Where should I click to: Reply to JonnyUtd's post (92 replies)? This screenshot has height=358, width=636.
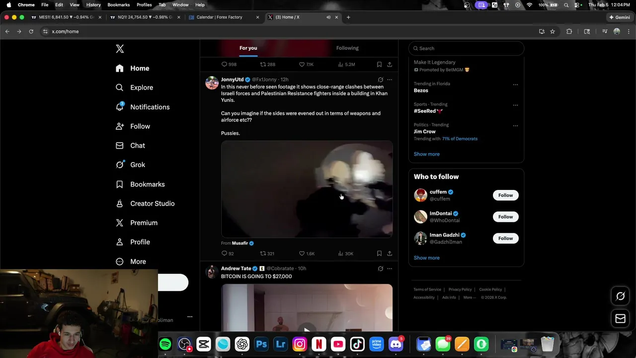[228, 254]
